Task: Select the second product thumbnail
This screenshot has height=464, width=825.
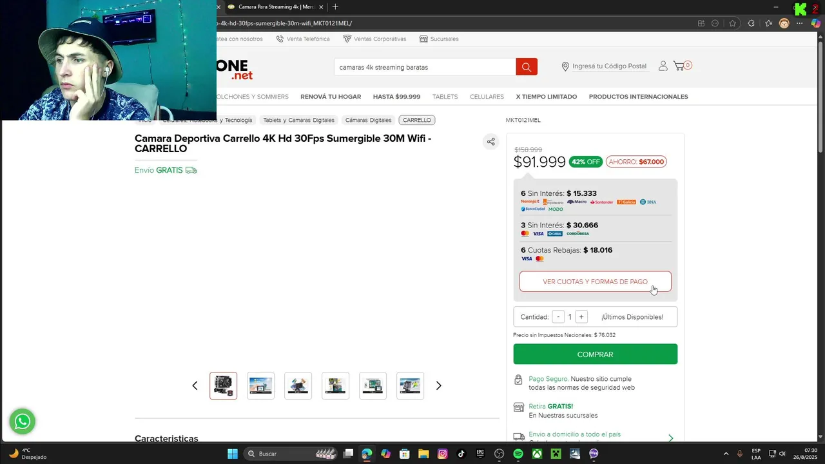Action: [260, 385]
